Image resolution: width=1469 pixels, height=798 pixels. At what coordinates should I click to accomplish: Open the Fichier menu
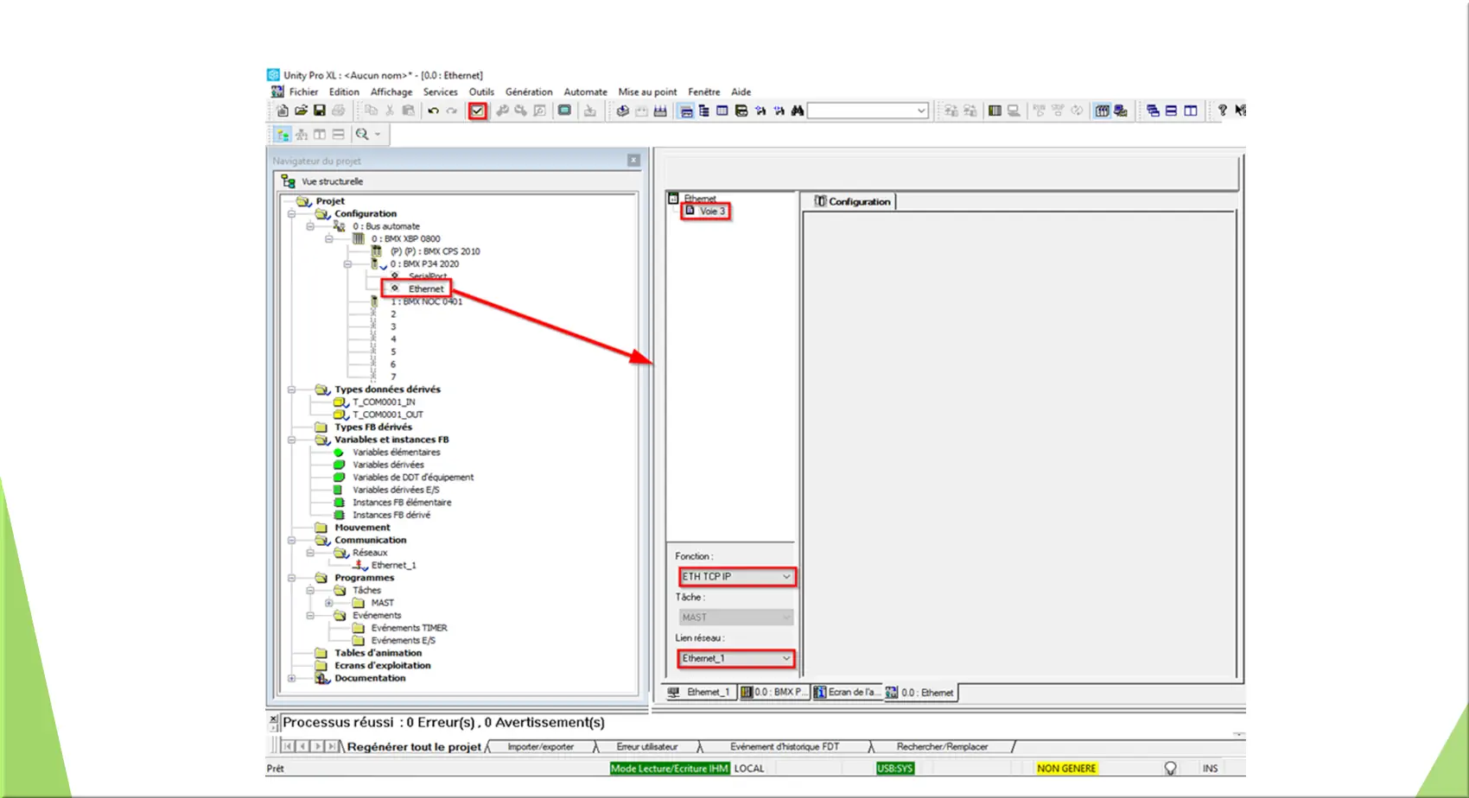[x=303, y=92]
